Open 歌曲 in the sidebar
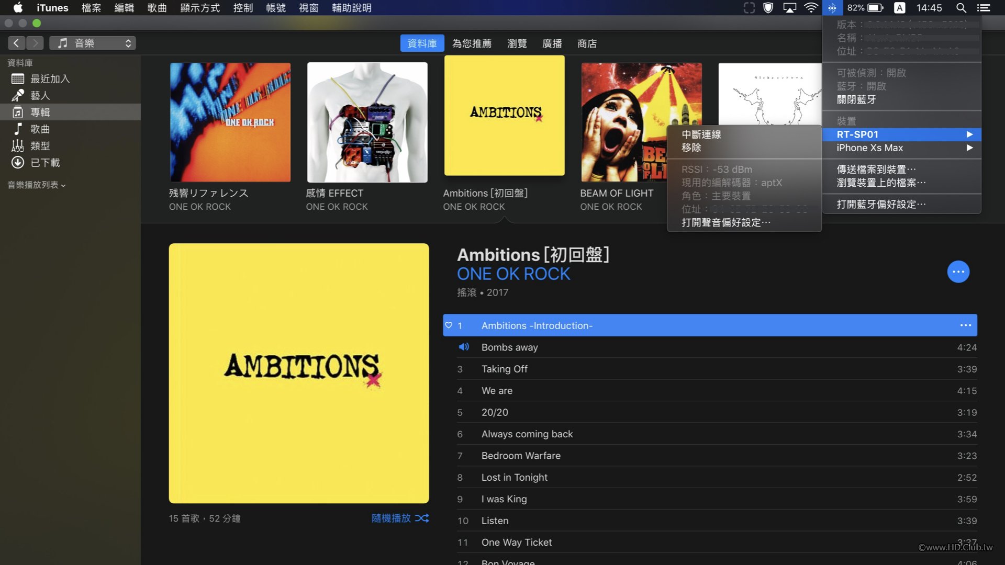The width and height of the screenshot is (1005, 565). pyautogui.click(x=71, y=129)
